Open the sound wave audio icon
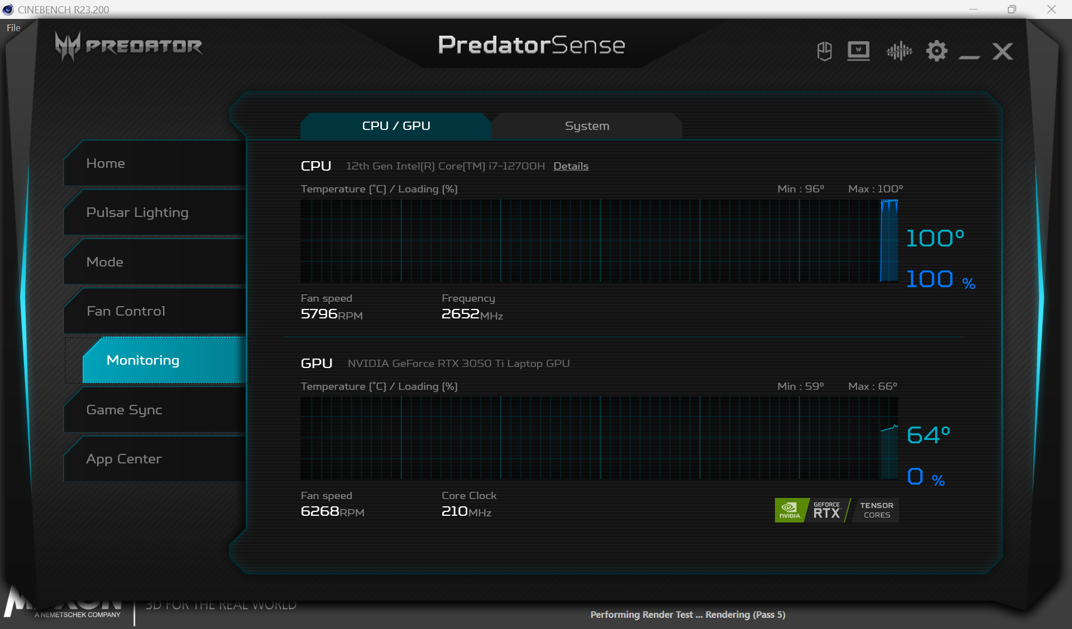The height and width of the screenshot is (629, 1072). click(x=899, y=51)
